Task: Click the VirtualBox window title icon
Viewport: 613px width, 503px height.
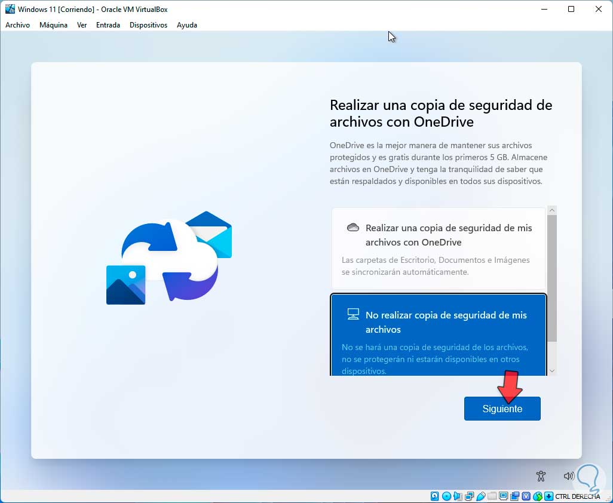Action: [10, 9]
